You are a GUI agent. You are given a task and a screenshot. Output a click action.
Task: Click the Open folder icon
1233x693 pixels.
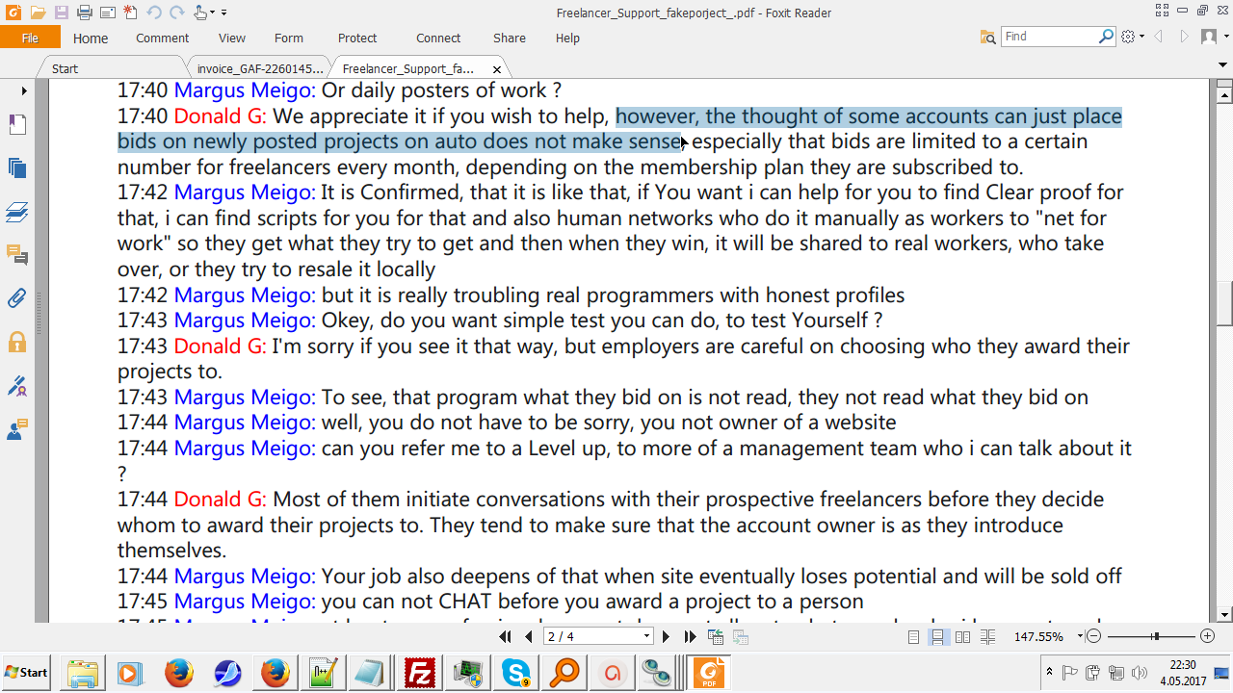(38, 13)
